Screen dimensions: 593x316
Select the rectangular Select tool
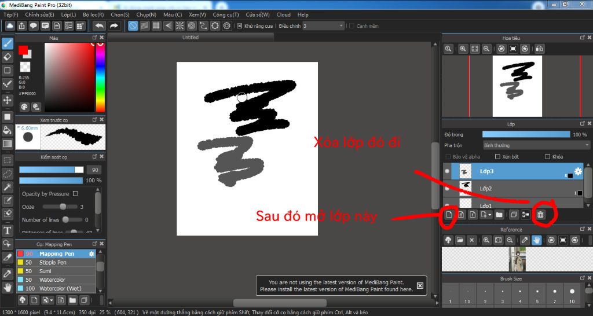[7, 160]
